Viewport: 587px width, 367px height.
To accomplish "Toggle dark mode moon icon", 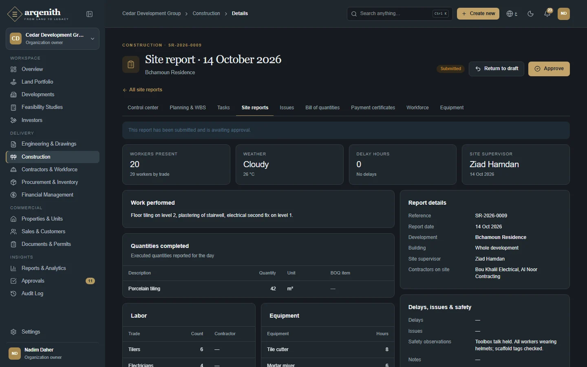I will [x=530, y=14].
